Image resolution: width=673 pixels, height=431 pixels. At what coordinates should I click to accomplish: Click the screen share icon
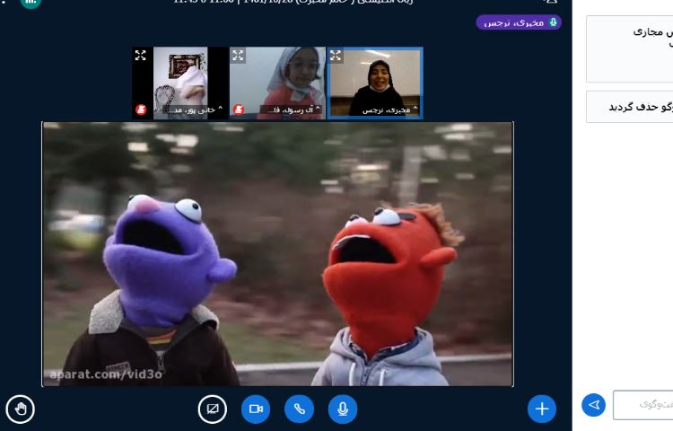(x=213, y=409)
